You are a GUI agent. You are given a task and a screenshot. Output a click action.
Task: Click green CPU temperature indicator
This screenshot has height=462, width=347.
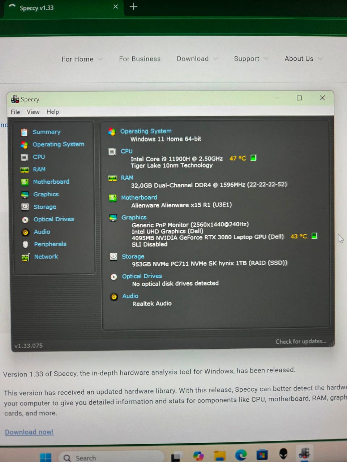253,158
